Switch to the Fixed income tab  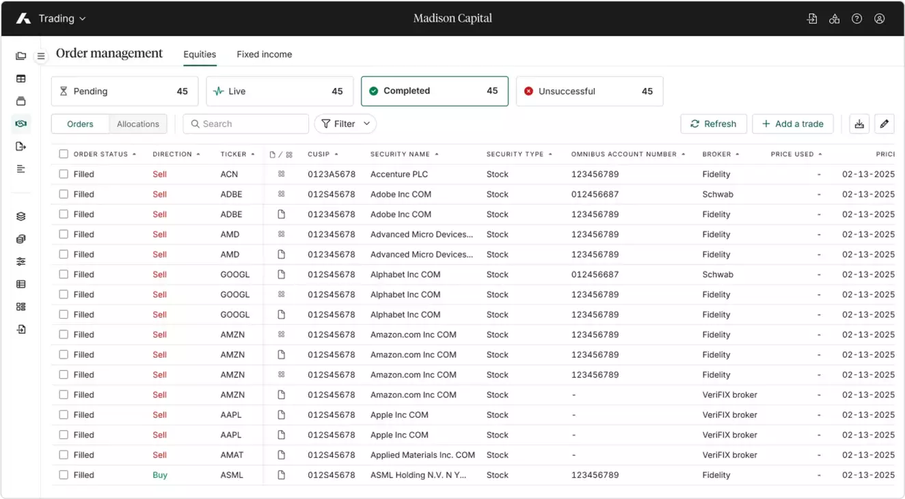(x=264, y=55)
